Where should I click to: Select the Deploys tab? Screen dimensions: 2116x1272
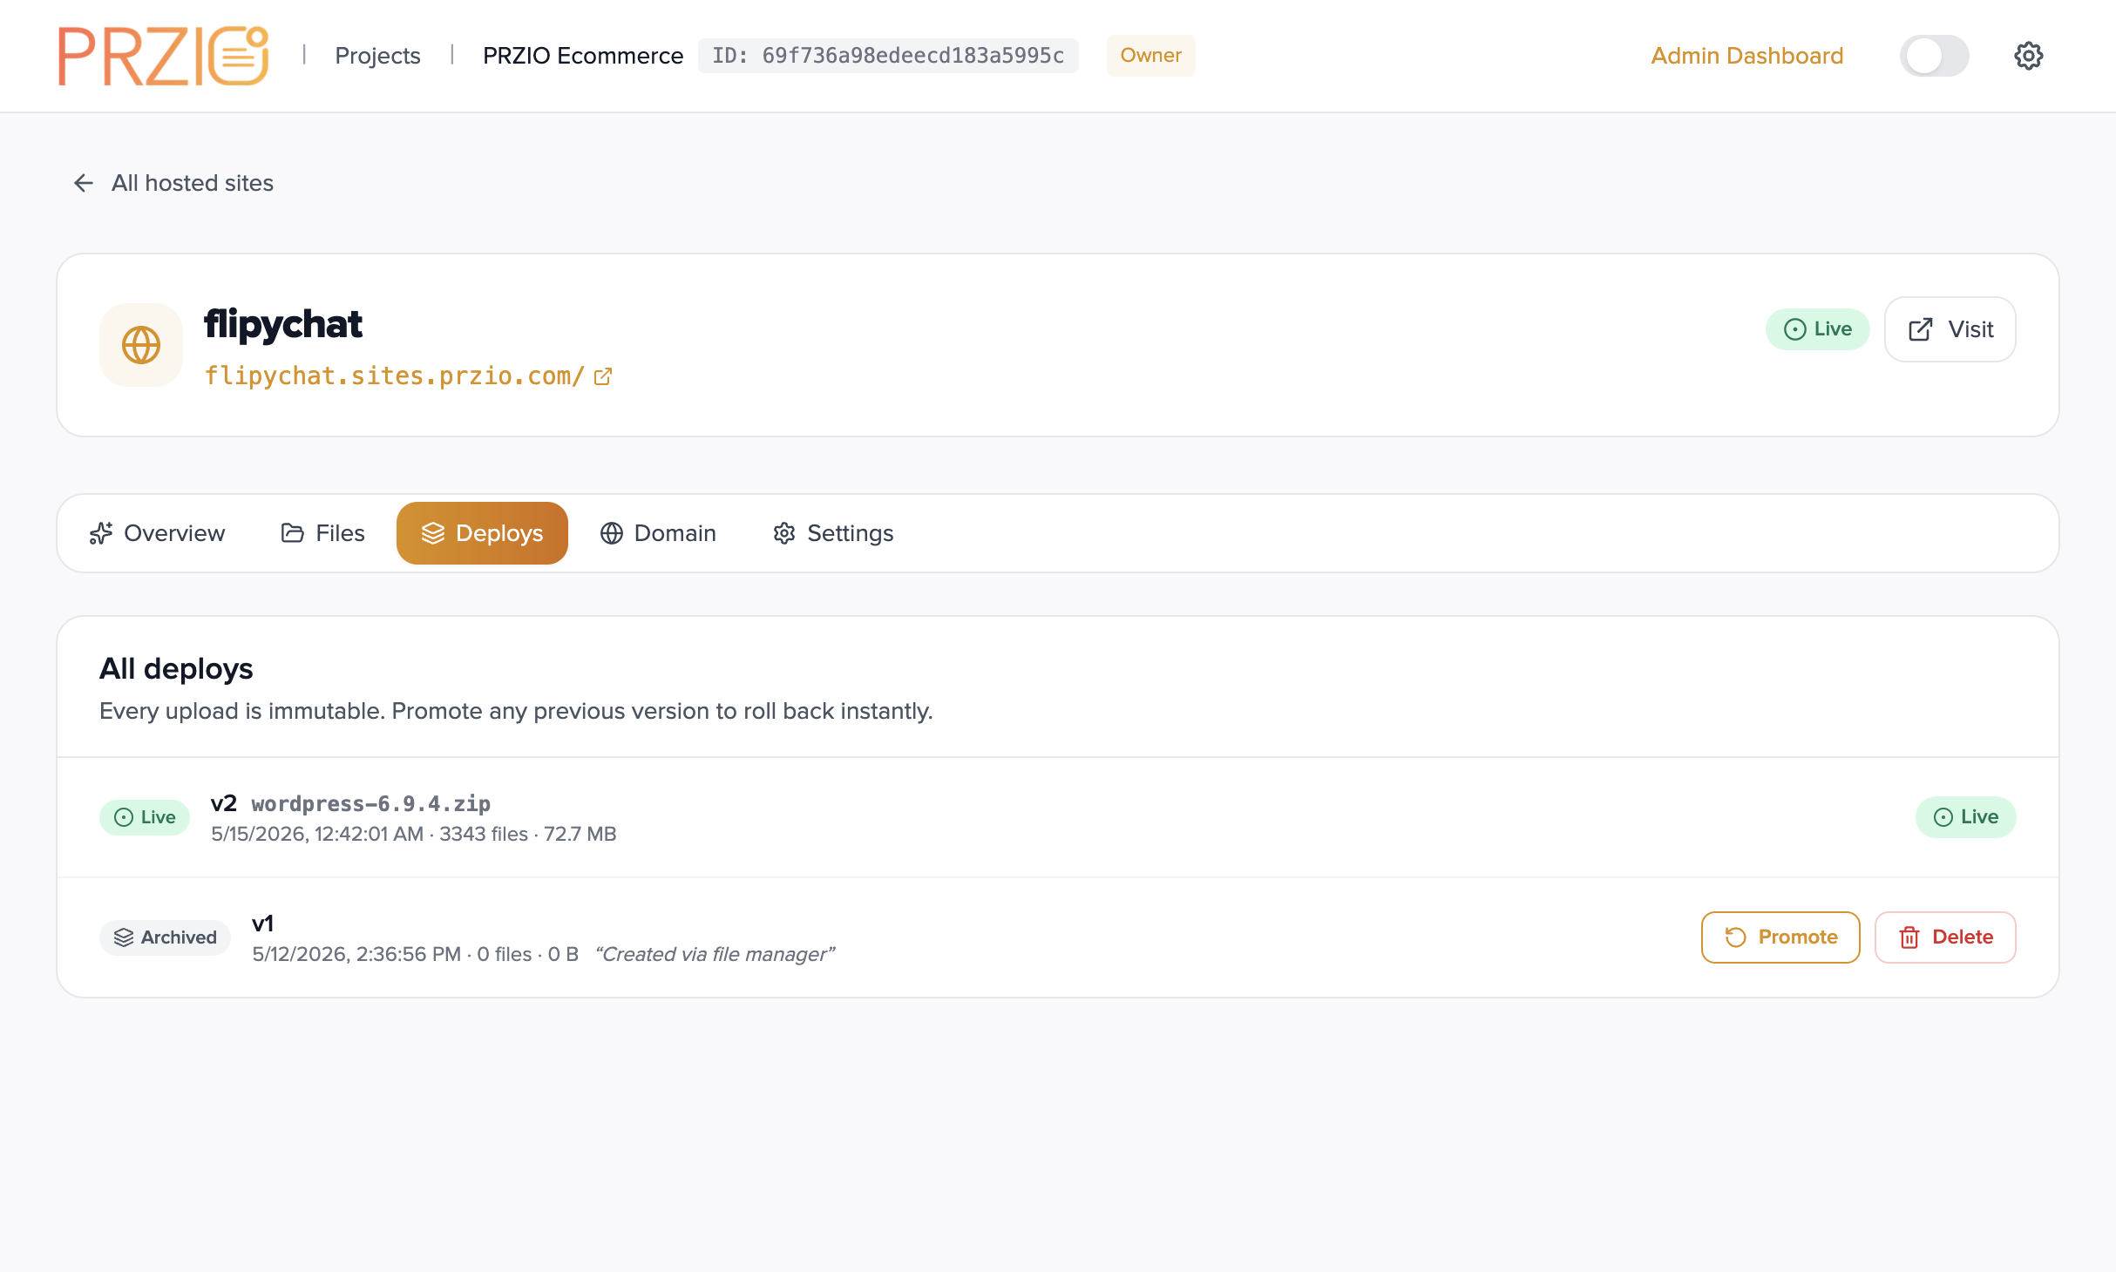pyautogui.click(x=482, y=533)
